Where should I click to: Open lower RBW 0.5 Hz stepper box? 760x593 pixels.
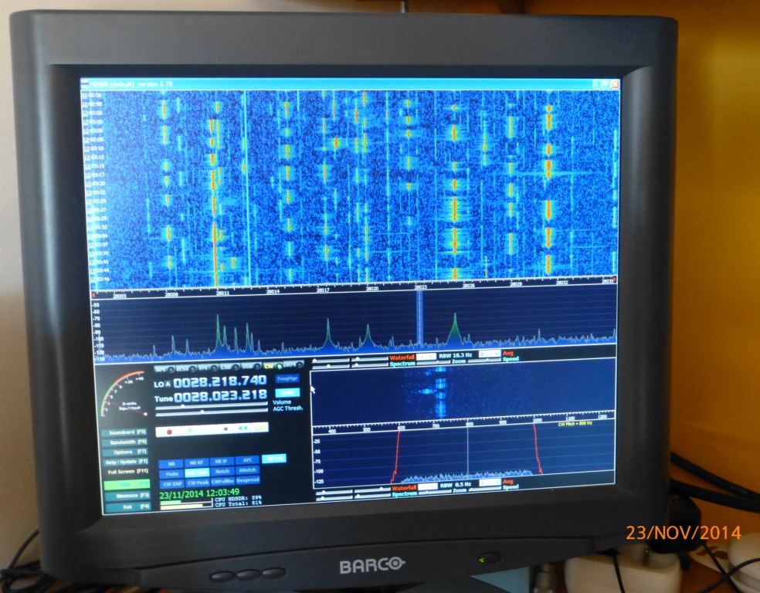(x=428, y=486)
